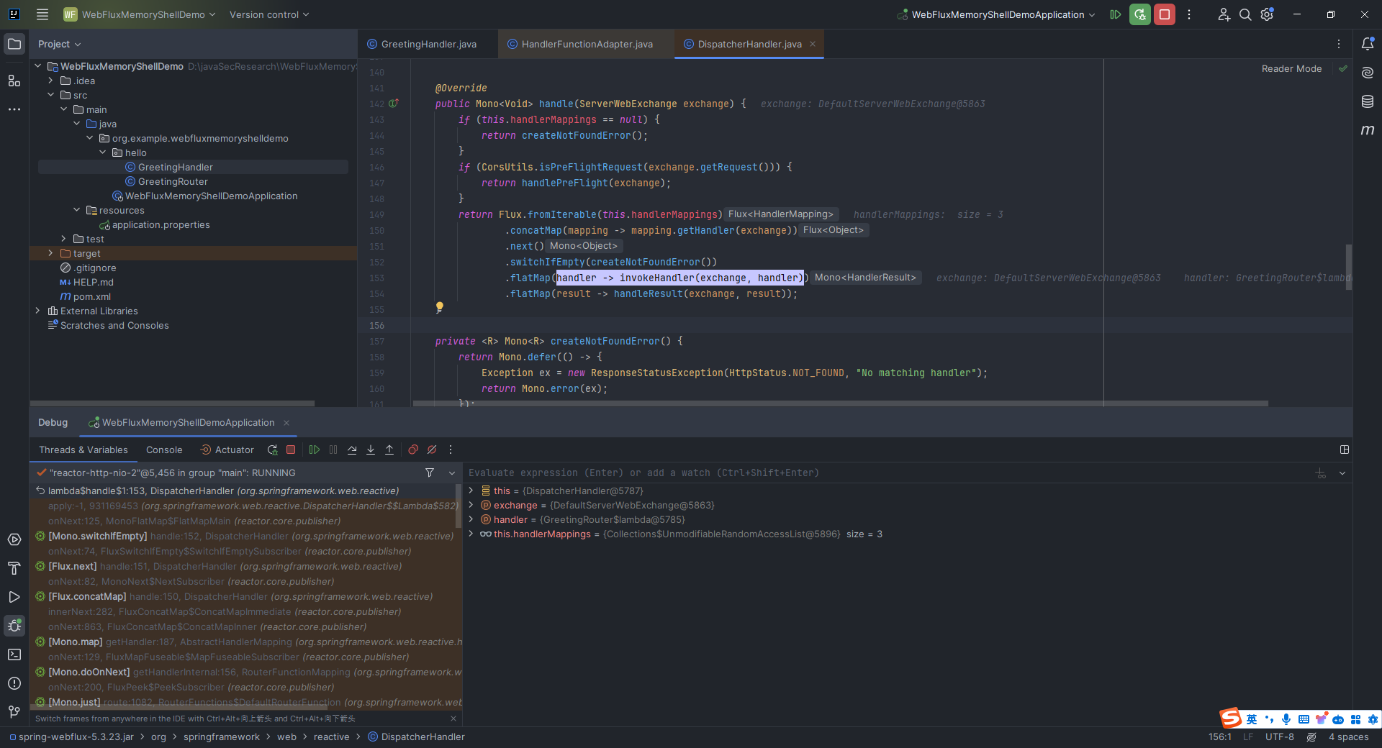Viewport: 1382px width, 748px height.
Task: Switch to the HandlerFunctionAdapter.java tab
Action: [587, 44]
